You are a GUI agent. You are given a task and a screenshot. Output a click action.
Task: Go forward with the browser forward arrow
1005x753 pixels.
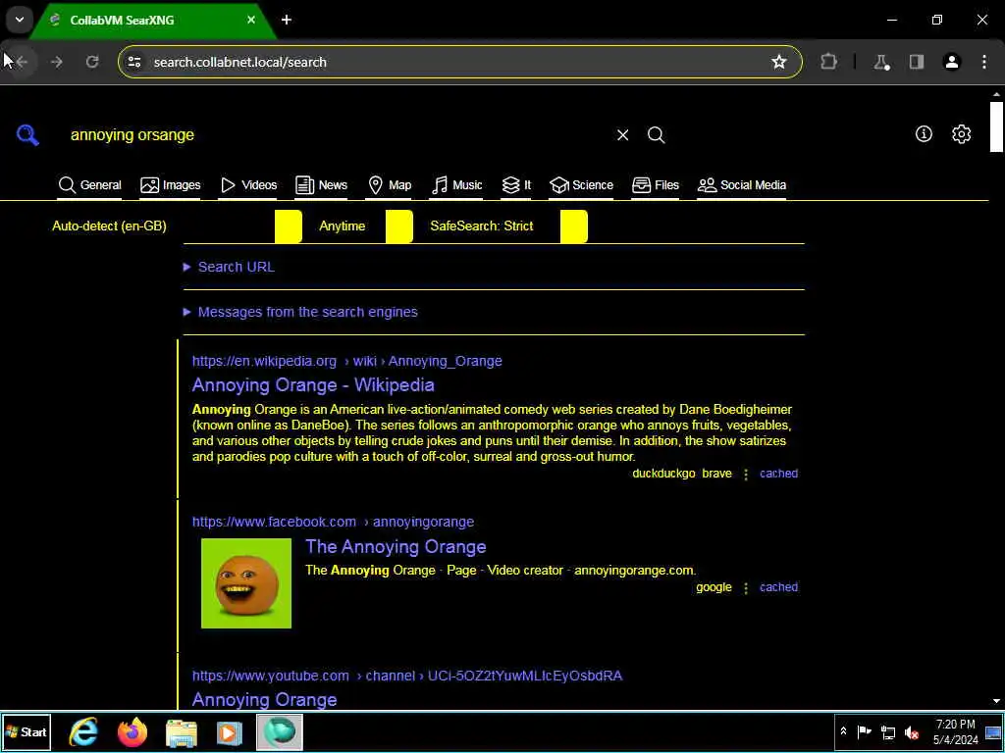pos(56,62)
